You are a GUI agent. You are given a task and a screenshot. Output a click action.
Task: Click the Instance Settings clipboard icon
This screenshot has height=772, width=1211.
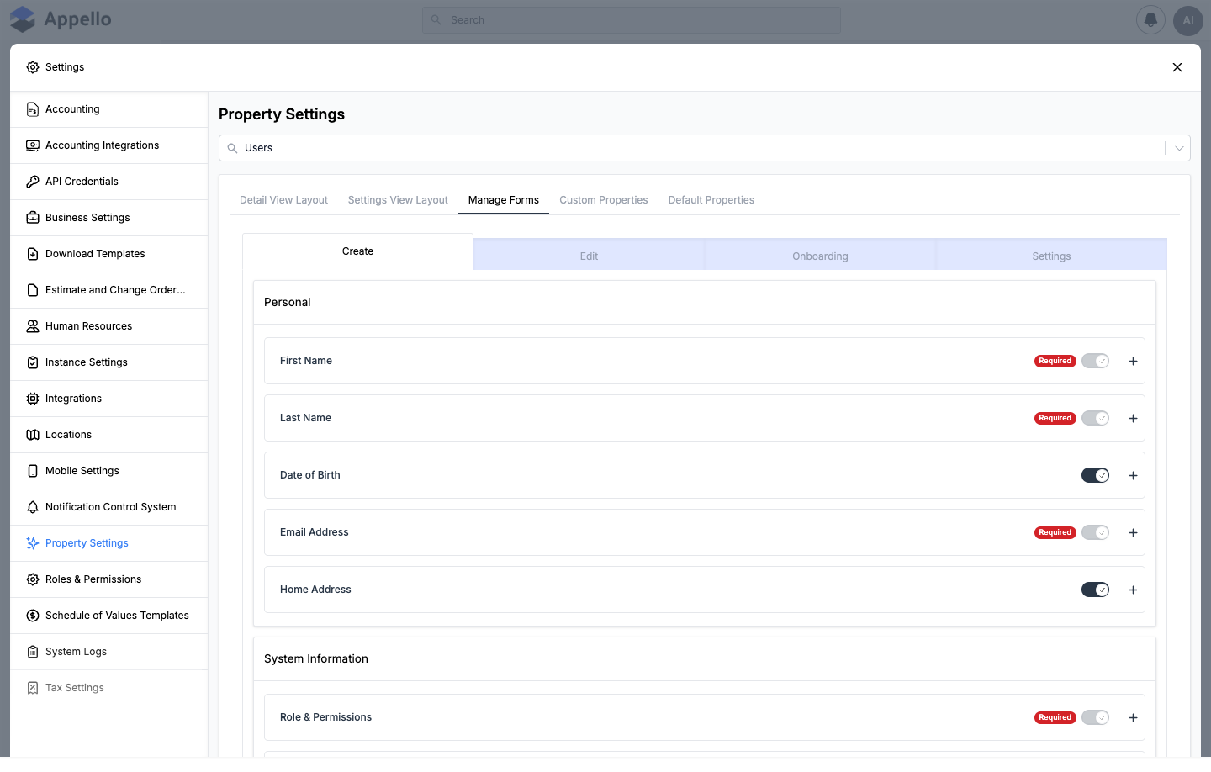33,362
